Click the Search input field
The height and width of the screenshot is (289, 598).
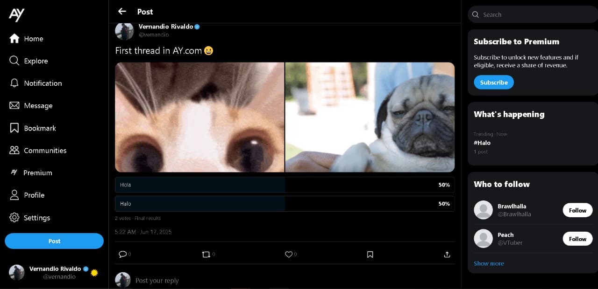coord(533,14)
